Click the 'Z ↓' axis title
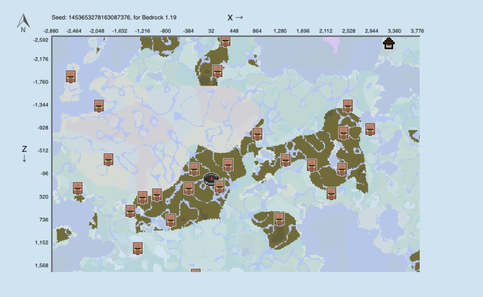Viewport: 483px width, 297px height. point(24,154)
